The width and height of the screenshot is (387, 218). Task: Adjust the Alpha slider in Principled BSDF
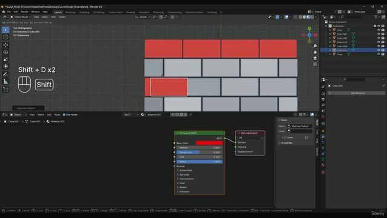click(x=200, y=162)
